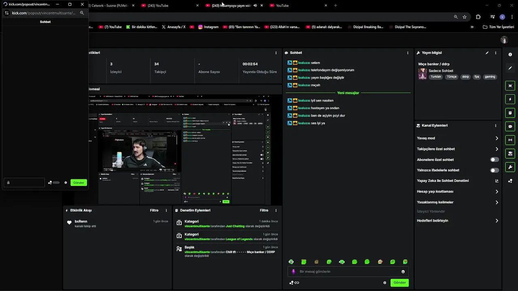Mute the audio-playing YouTube tab
The image size is (518, 291).
pyautogui.click(x=255, y=6)
